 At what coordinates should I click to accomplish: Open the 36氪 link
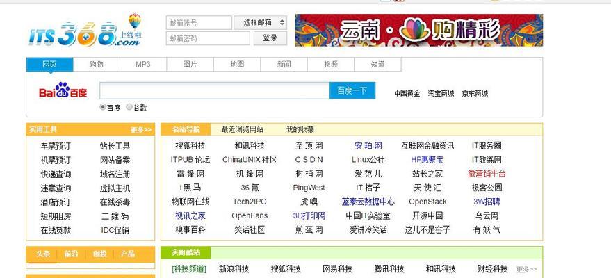250,188
